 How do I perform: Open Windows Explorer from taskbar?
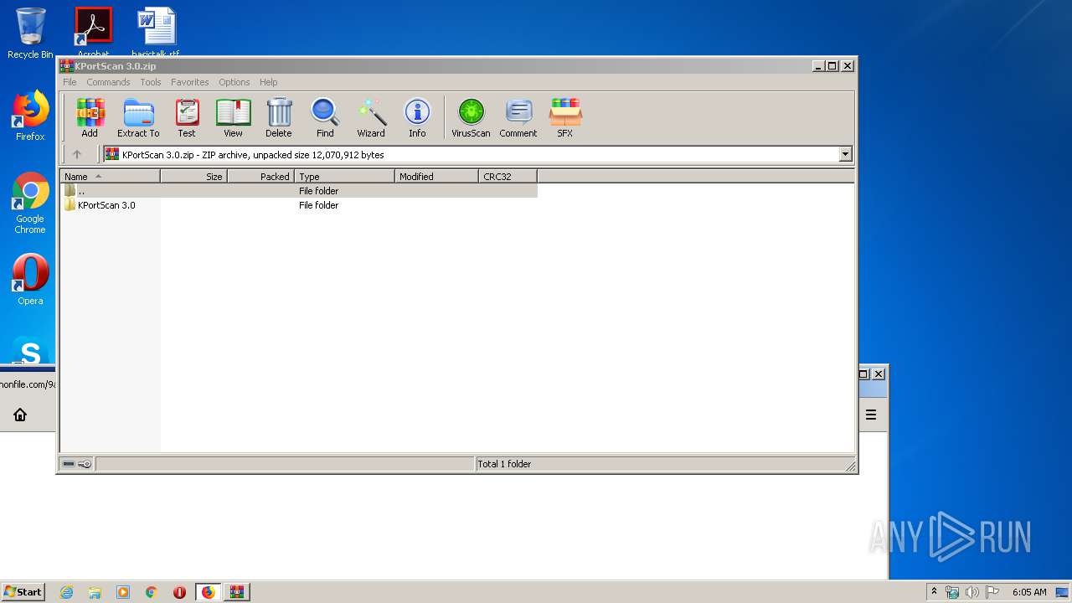point(95,592)
